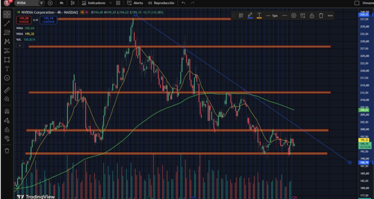374x199 pixels.
Task: Lock the selected drawing in floating toolbar
Action: tap(312, 16)
